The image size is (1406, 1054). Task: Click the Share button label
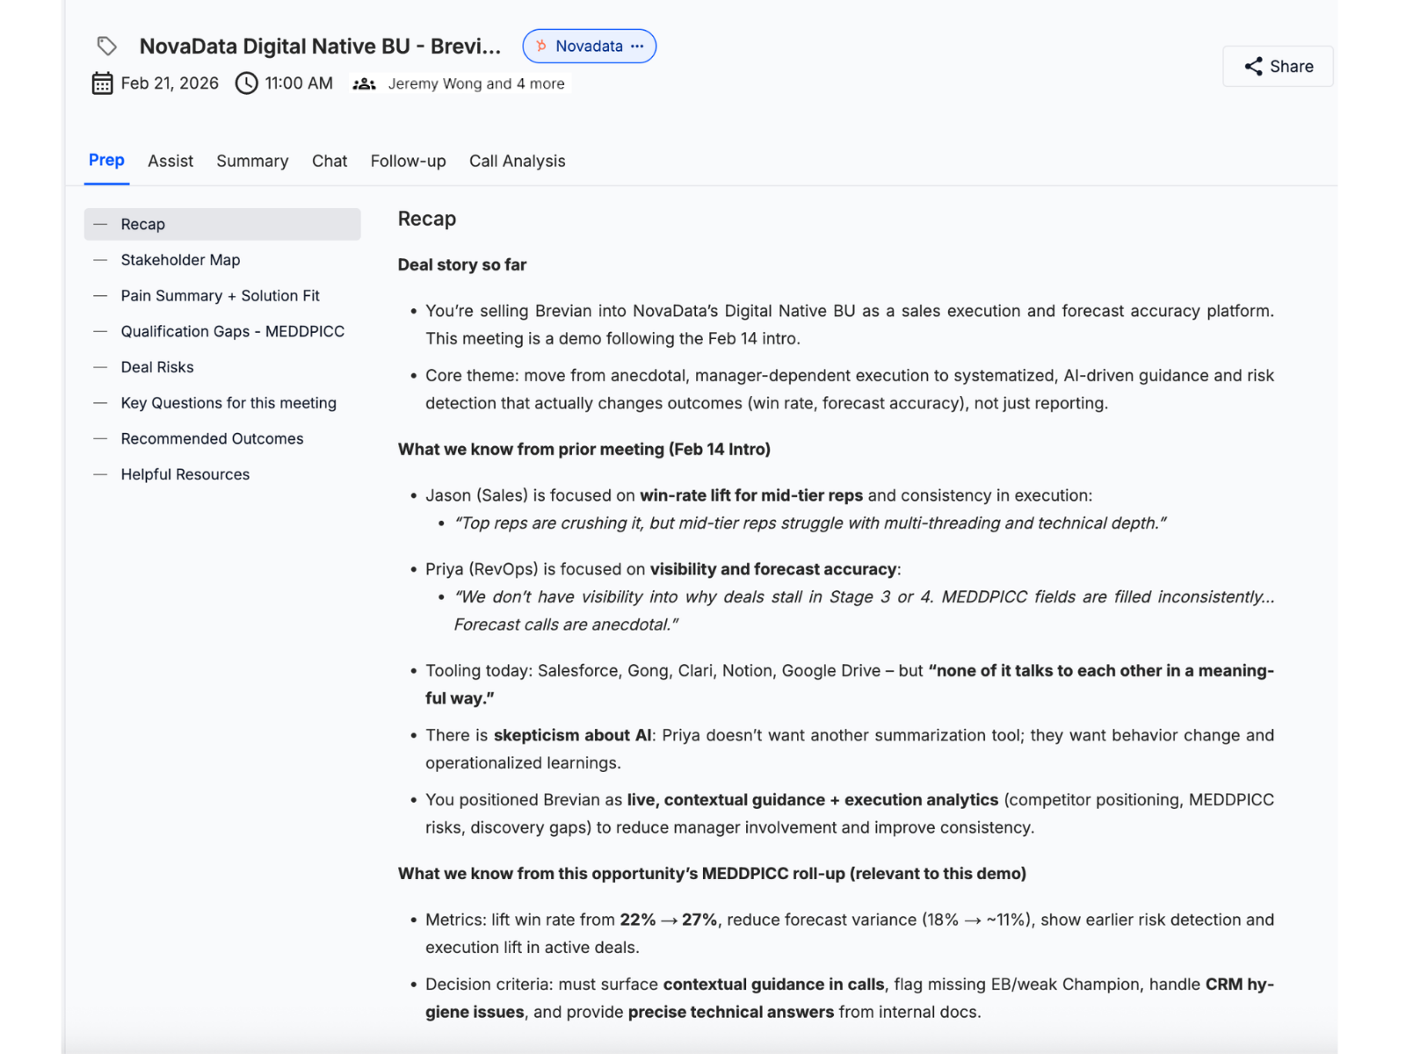tap(1292, 67)
